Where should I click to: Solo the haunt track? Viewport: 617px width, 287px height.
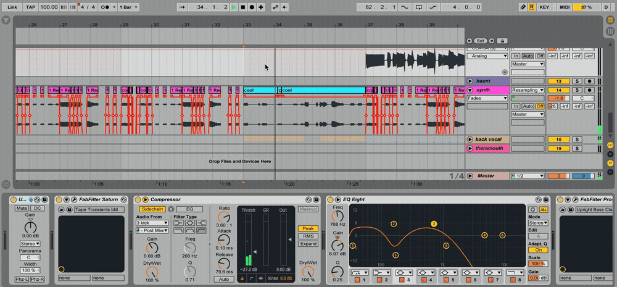577,81
